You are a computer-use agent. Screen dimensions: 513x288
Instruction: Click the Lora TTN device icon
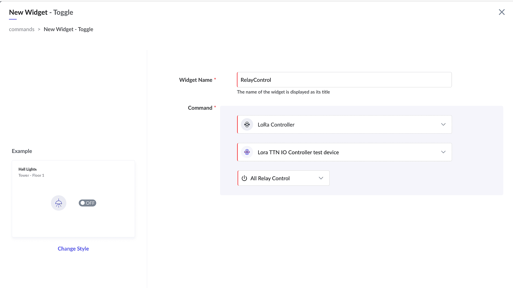(247, 152)
